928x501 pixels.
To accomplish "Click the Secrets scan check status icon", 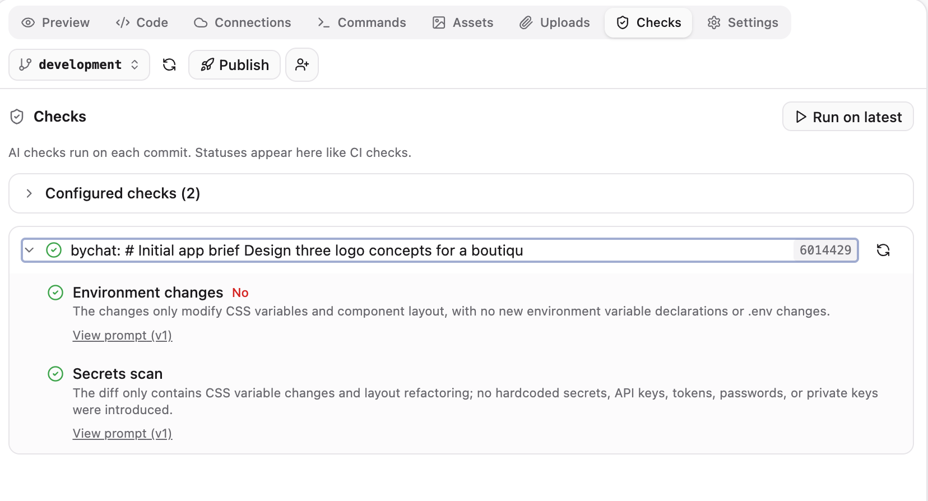I will coord(55,374).
